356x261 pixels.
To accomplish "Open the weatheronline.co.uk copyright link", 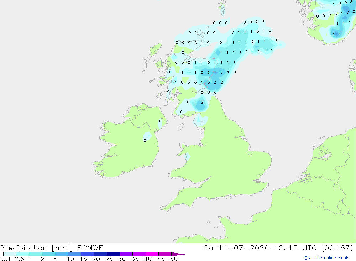I will (x=326, y=258).
